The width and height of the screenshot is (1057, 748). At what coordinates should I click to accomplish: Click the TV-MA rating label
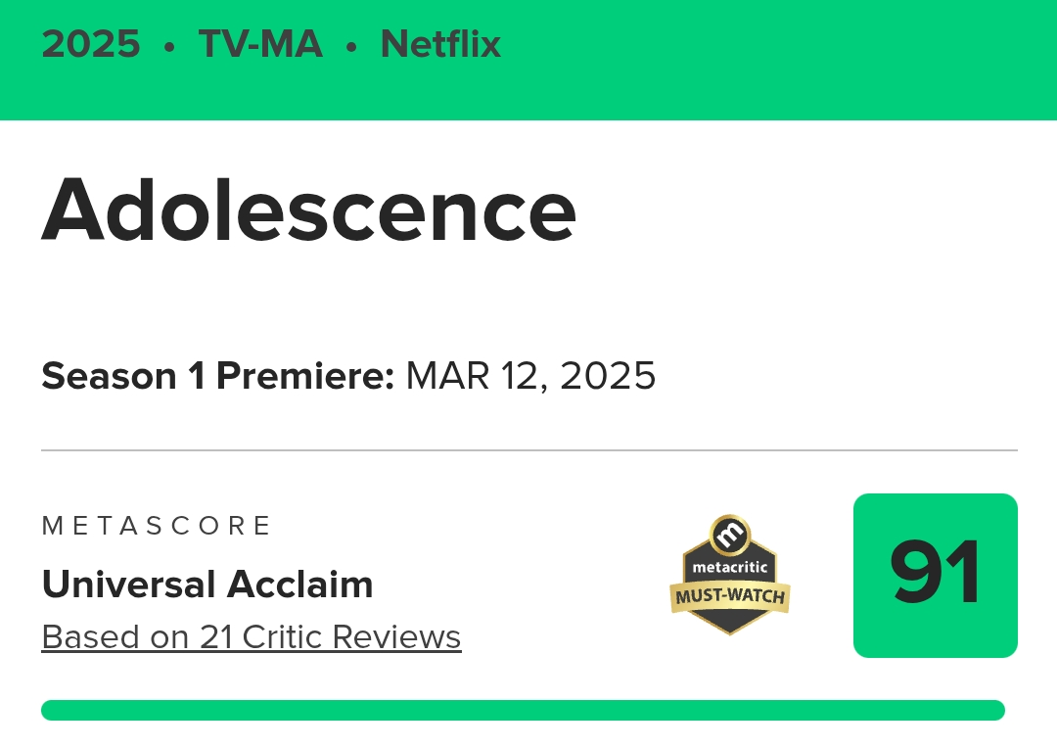(x=260, y=45)
